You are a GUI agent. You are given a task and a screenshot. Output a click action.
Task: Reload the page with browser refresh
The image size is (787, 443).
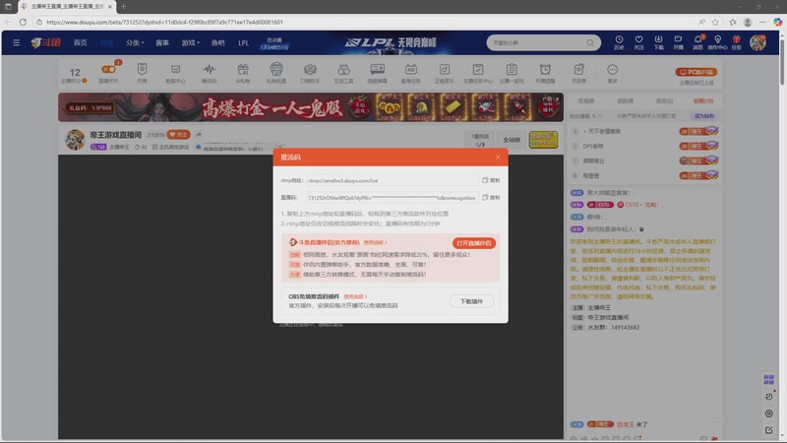click(x=23, y=22)
